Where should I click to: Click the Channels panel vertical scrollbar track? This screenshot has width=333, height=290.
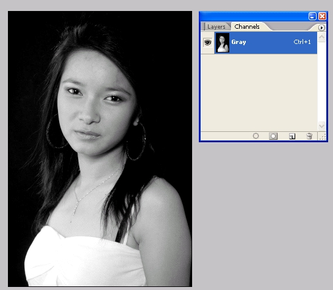click(x=321, y=82)
